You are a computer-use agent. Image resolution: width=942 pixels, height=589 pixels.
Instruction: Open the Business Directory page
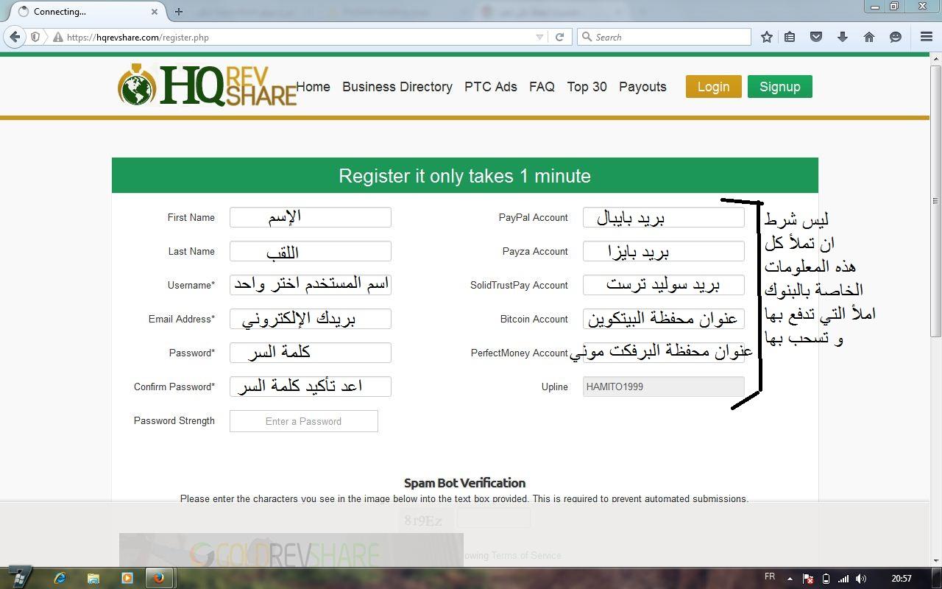397,87
